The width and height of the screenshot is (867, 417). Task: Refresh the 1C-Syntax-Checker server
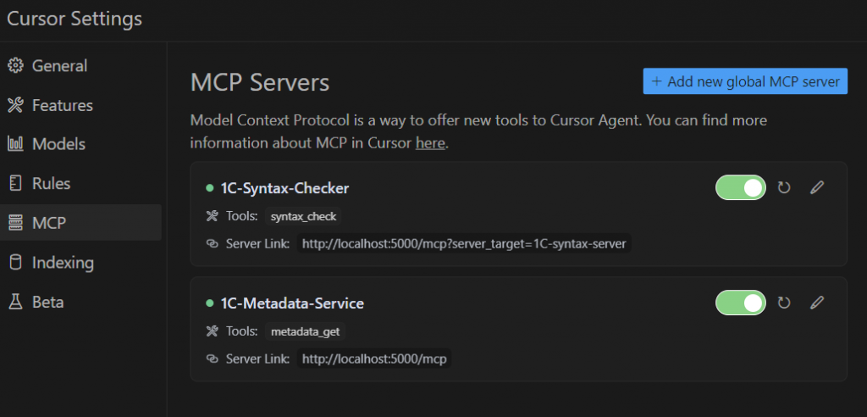[784, 187]
